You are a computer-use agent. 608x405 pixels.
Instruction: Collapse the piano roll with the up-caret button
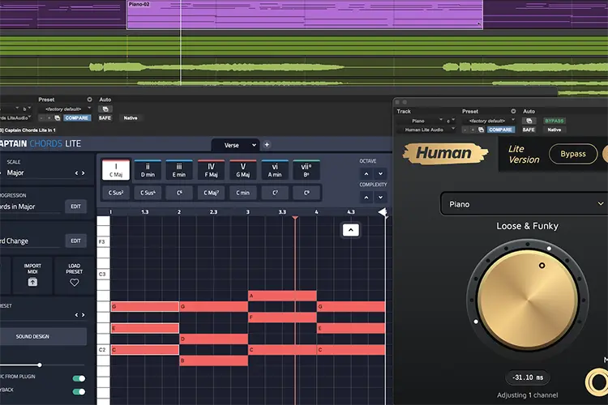[x=350, y=230]
